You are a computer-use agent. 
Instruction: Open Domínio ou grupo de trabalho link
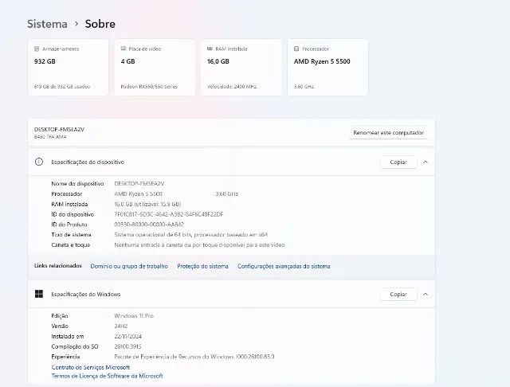click(x=129, y=266)
